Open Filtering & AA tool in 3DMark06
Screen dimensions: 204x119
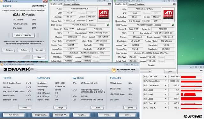(61, 115)
